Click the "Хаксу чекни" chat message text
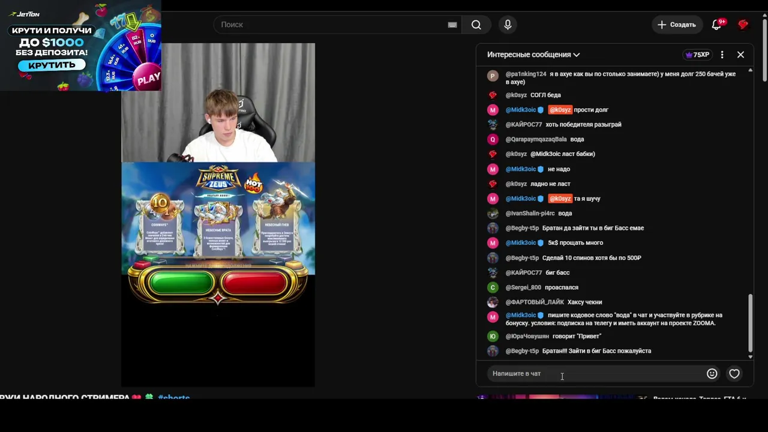 pos(585,302)
